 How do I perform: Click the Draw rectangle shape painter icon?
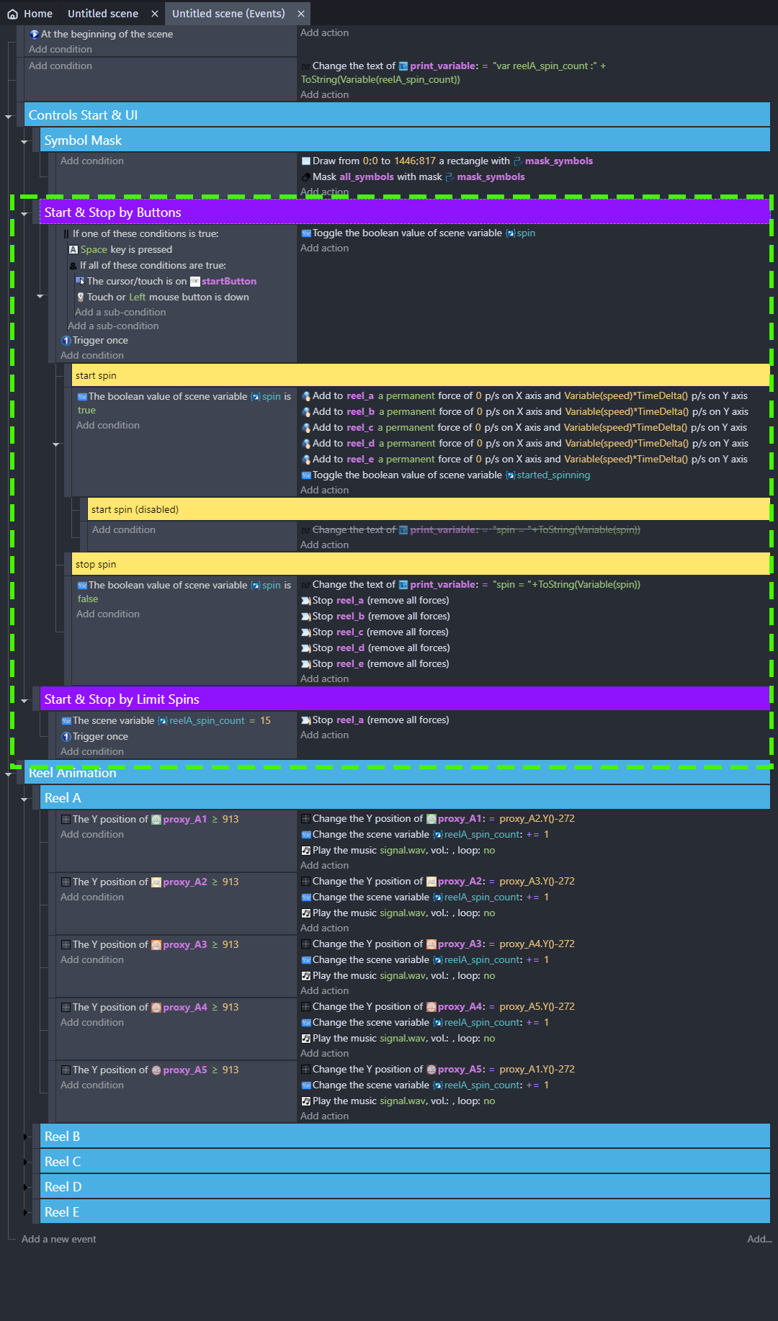point(305,161)
